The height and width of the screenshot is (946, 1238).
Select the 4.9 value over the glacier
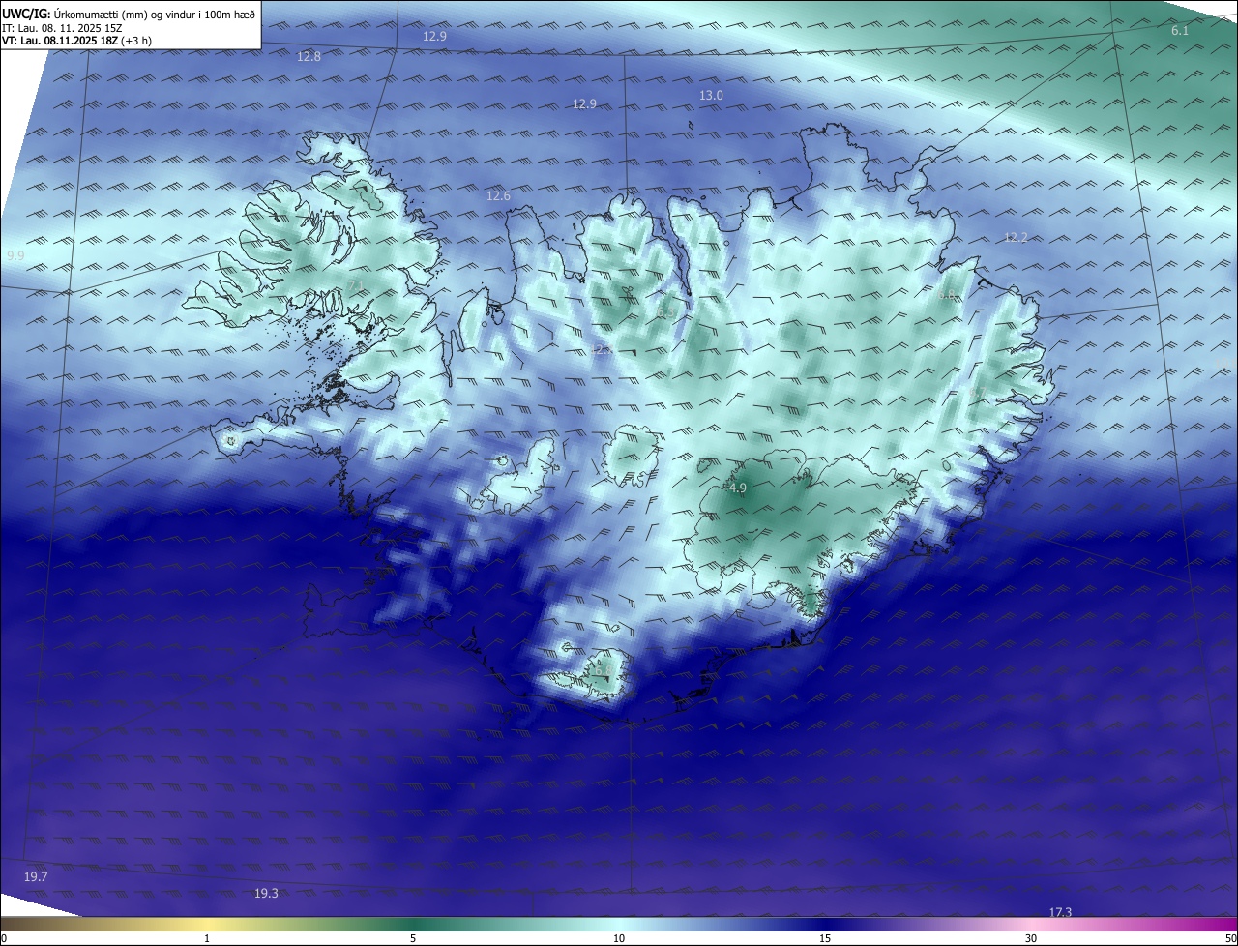(x=737, y=488)
